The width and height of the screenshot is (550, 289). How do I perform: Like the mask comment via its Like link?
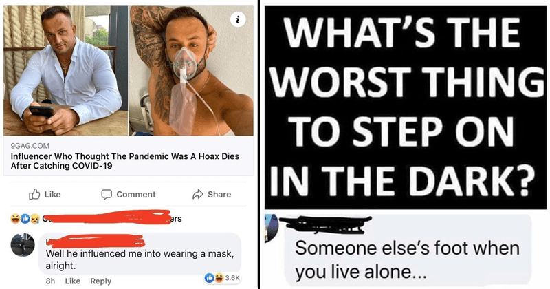coord(73,281)
